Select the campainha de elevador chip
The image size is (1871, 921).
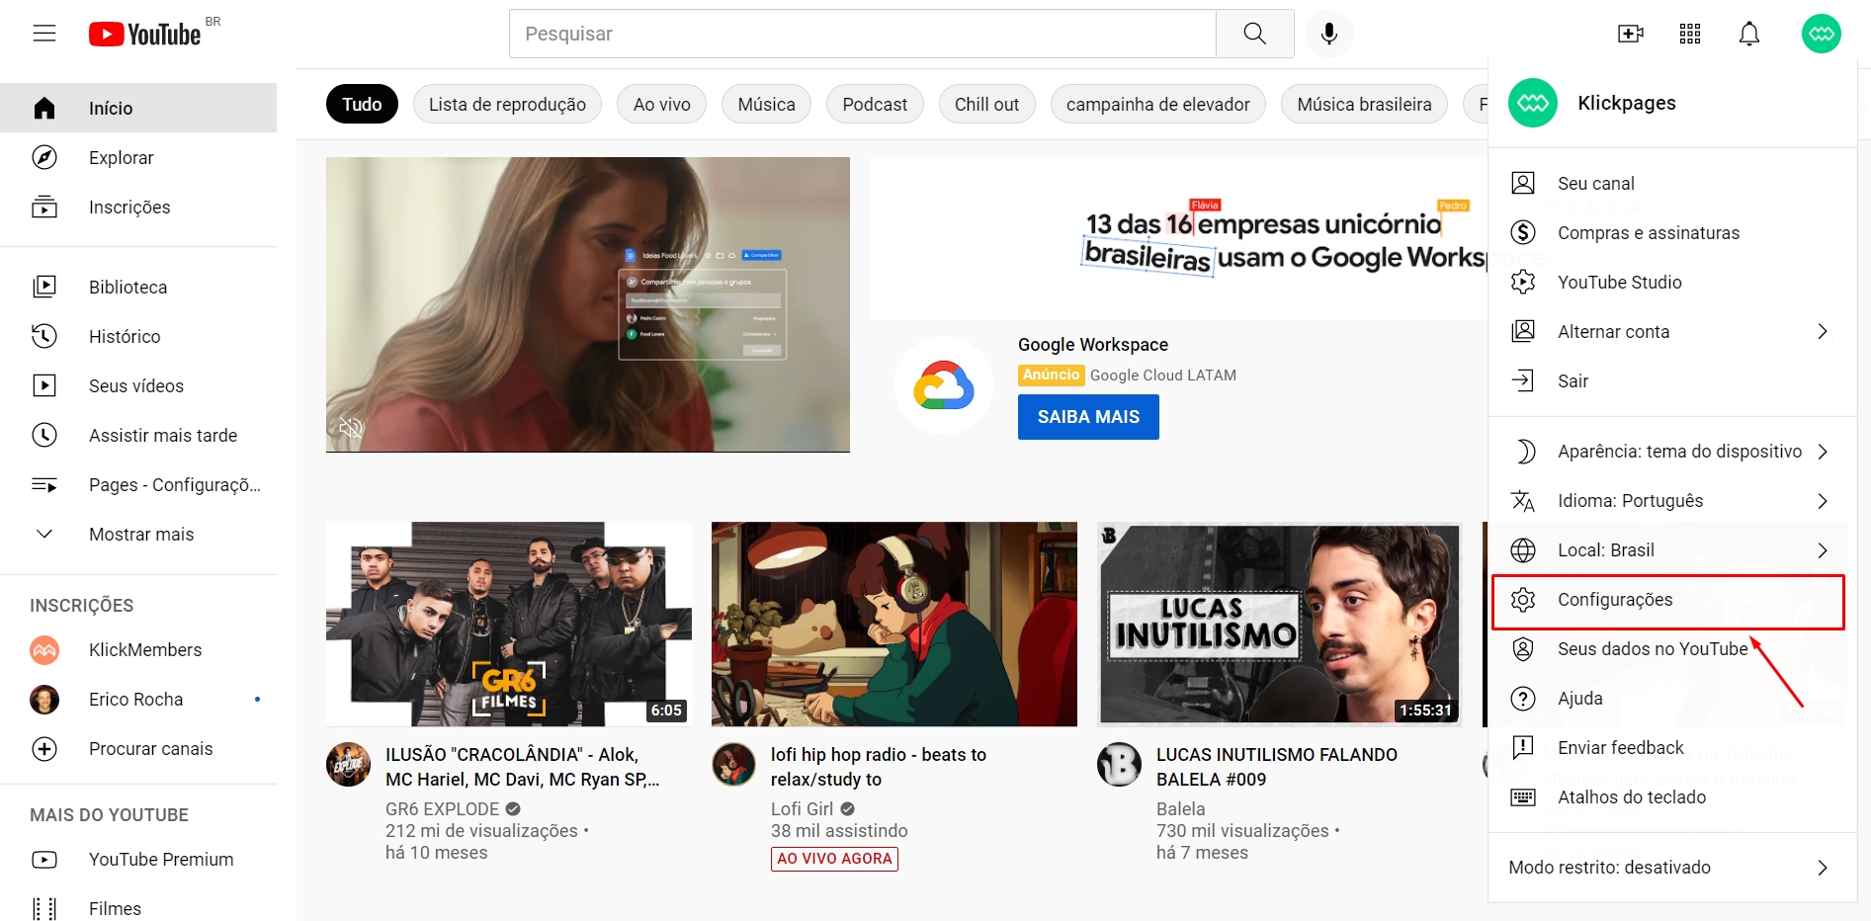(1158, 104)
